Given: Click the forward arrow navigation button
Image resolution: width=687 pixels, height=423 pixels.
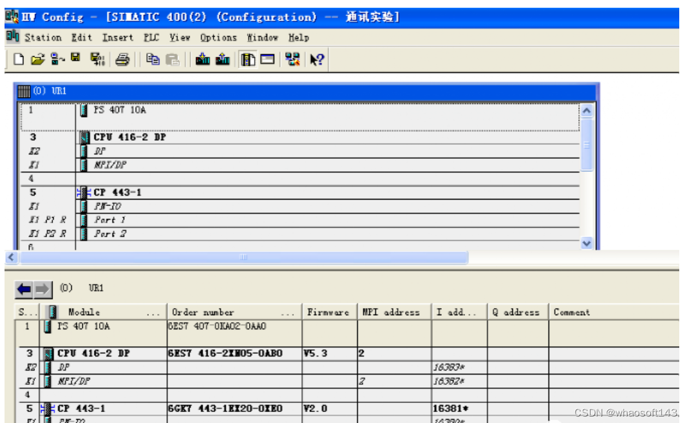Looking at the screenshot, I should click(x=43, y=289).
